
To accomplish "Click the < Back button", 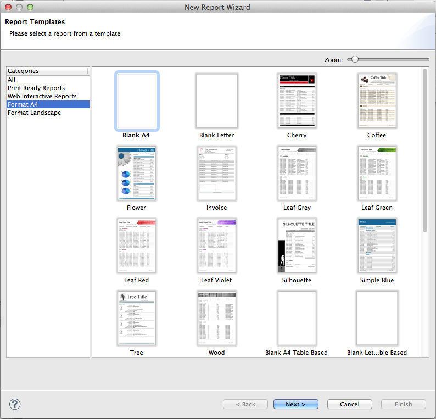I will 245,404.
